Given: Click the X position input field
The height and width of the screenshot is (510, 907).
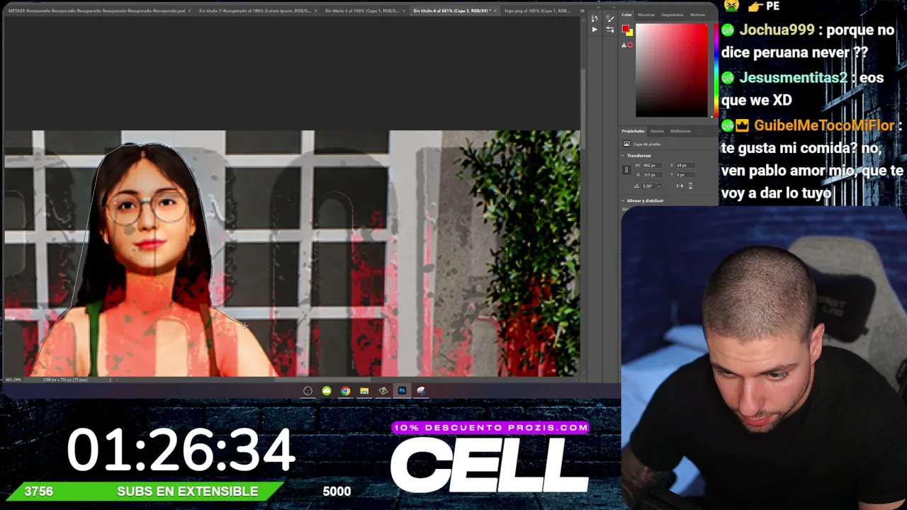Looking at the screenshot, I should [x=685, y=166].
